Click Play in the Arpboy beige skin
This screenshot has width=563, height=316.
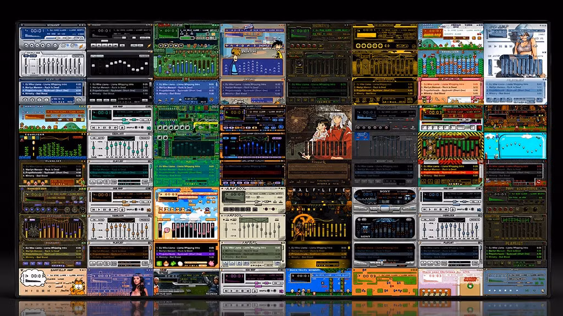(x=231, y=209)
